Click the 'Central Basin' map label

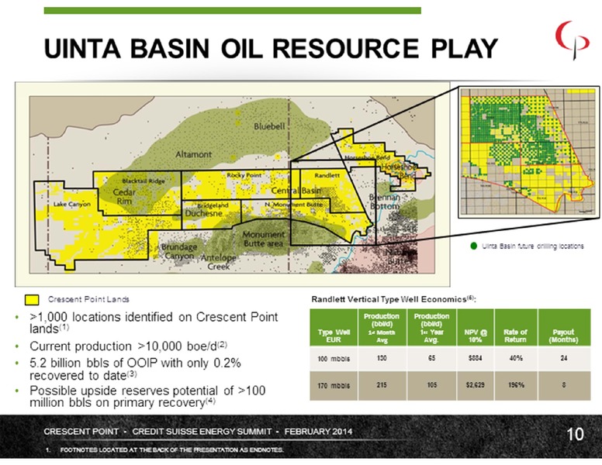coord(296,191)
